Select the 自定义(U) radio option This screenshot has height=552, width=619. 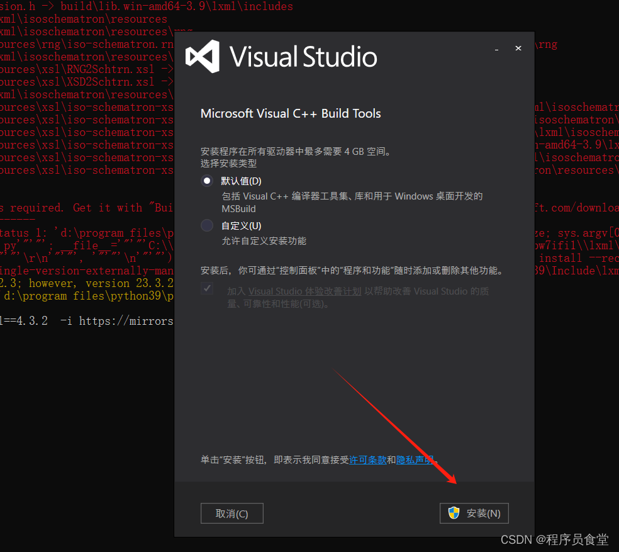(207, 225)
